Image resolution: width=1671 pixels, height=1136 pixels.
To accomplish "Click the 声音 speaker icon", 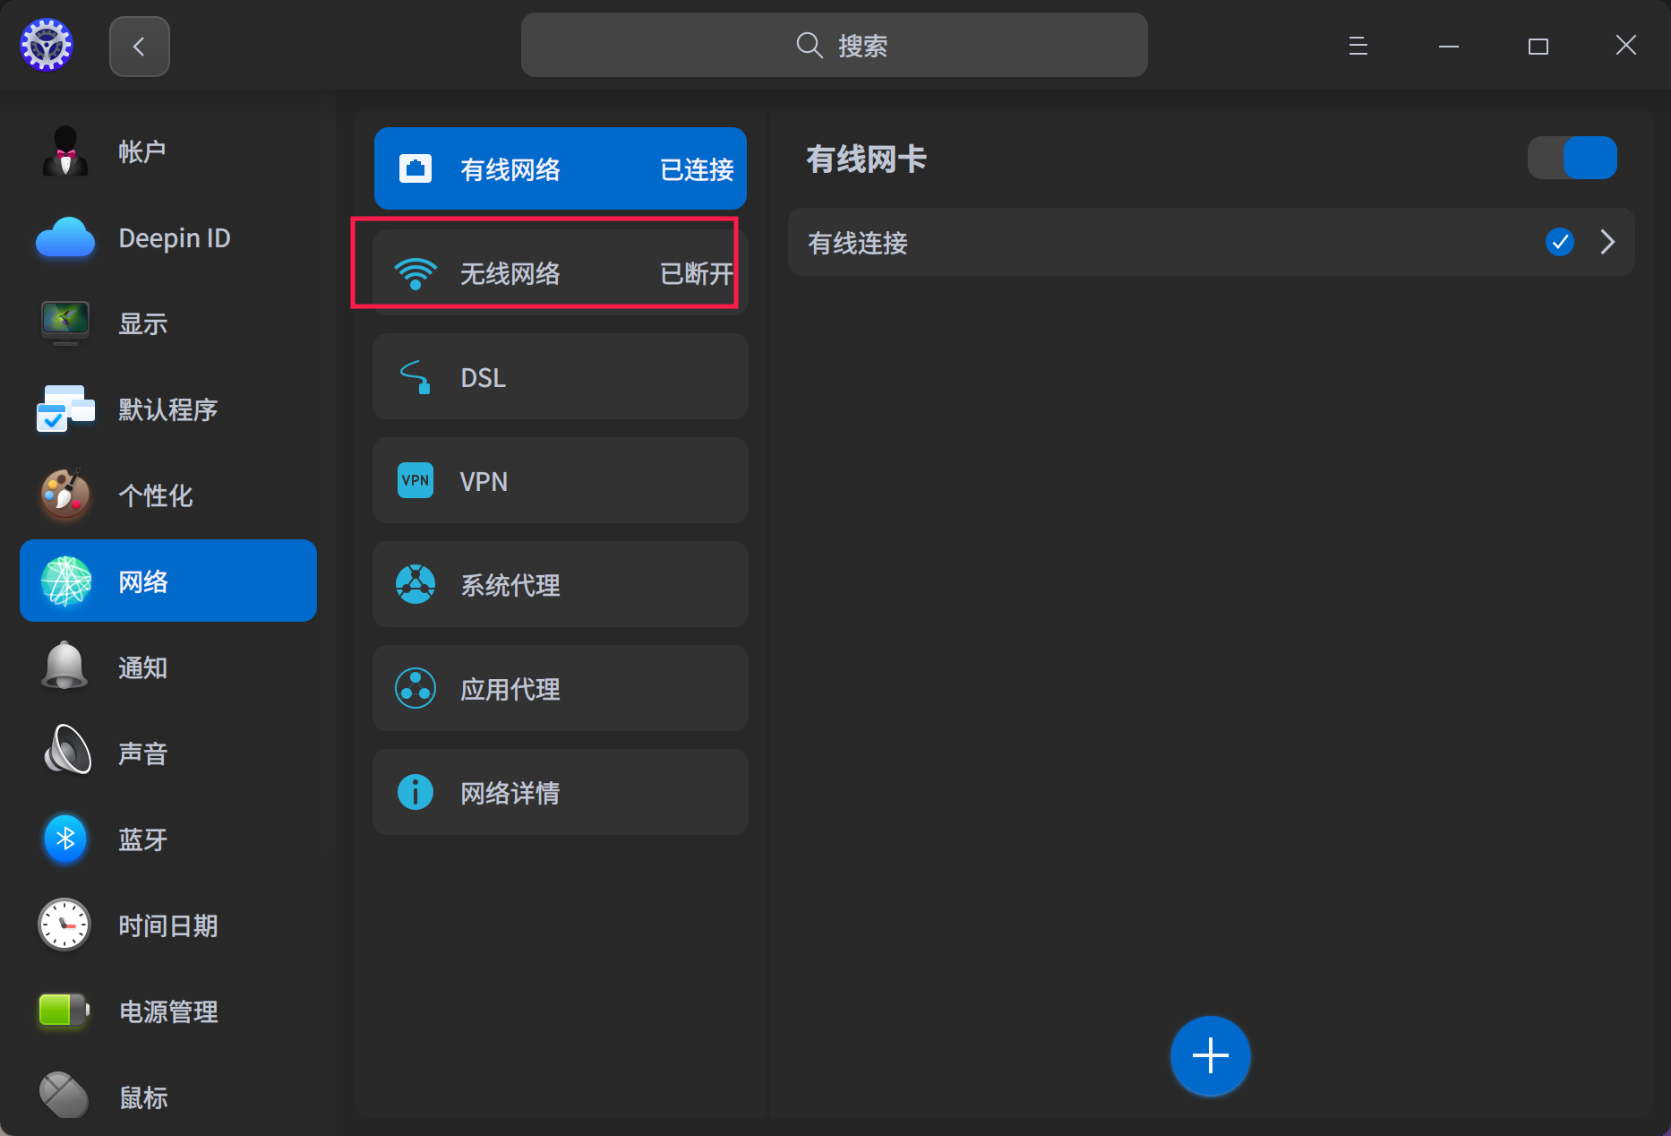I will (x=66, y=751).
